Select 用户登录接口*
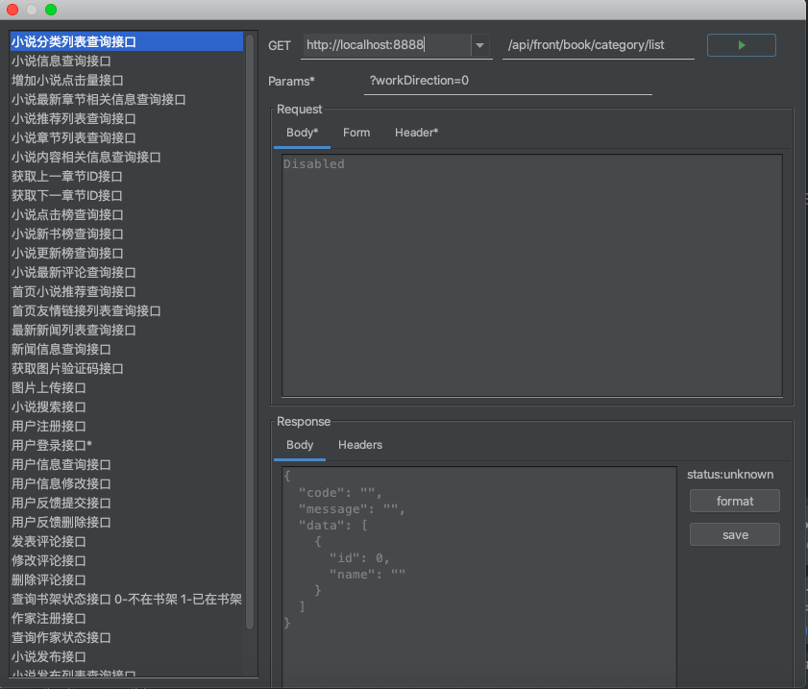This screenshot has width=808, height=689. pos(127,445)
